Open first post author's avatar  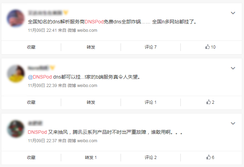pos(16,18)
